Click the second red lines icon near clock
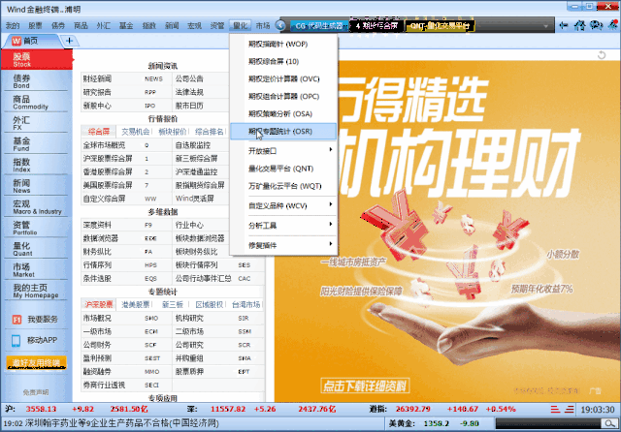The image size is (621, 432). click(x=570, y=409)
